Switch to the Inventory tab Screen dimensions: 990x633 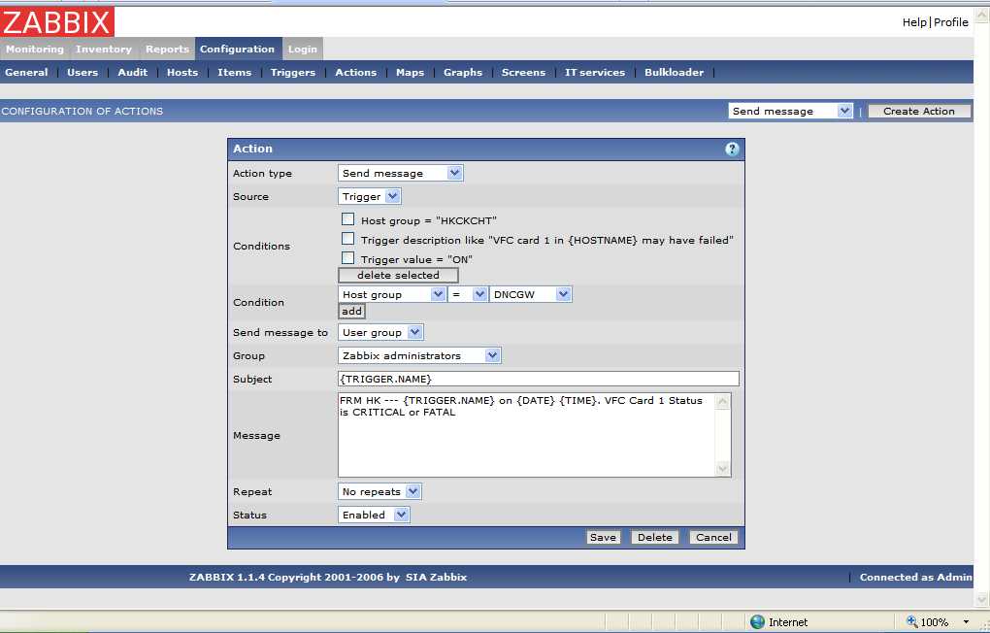[x=104, y=50]
